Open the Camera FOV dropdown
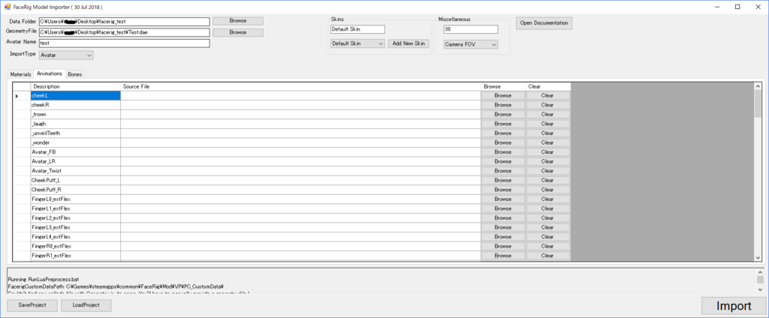 tap(471, 44)
